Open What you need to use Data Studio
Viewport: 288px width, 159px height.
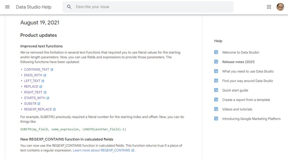tap(248, 71)
